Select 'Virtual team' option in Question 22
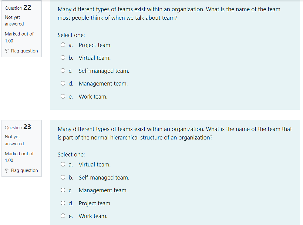The image size is (303, 225). (63, 57)
